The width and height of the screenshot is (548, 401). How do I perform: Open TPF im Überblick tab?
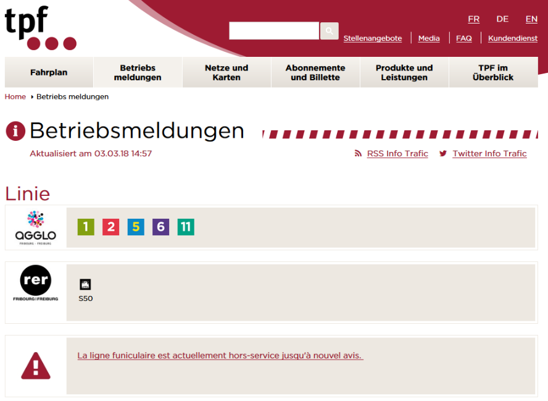(x=493, y=73)
